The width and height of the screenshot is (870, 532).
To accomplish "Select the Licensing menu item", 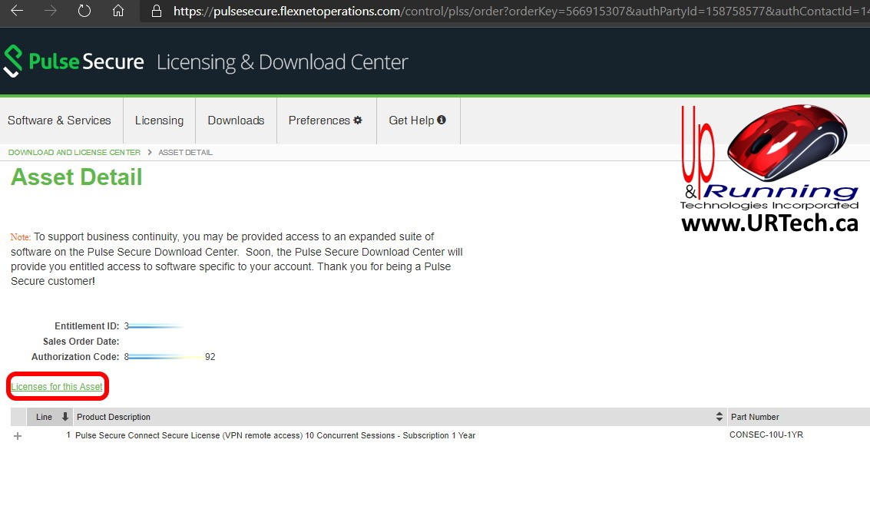I will pos(159,120).
